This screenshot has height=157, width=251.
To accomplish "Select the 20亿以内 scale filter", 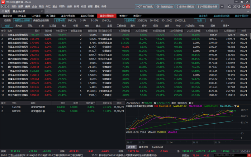I will coord(142,21).
